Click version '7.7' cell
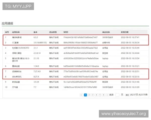Image resolution: width=151 pixels, height=120 pixels. click(35, 87)
